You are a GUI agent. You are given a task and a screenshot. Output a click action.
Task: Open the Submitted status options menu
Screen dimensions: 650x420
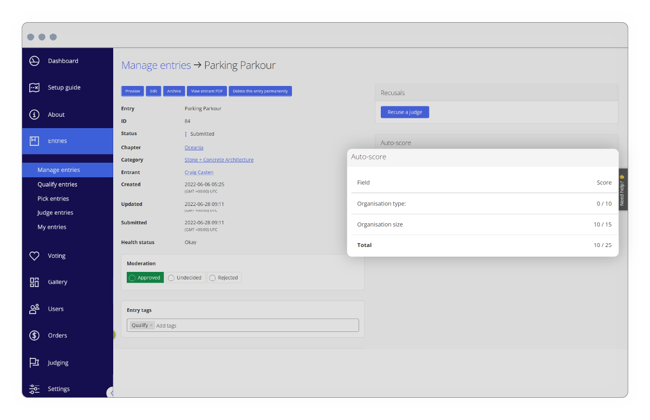coord(186,134)
